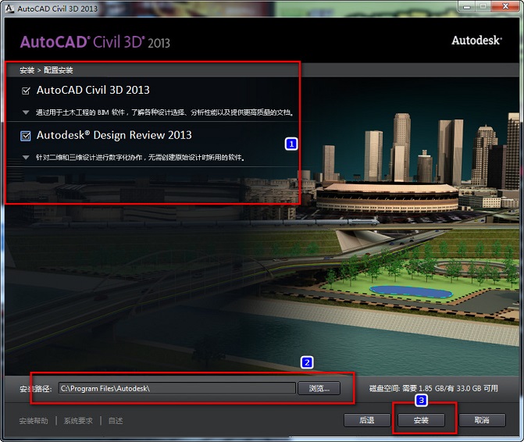Toggle the Autodesk Design Review 2013 checkbox
The image size is (524, 442).
point(26,136)
